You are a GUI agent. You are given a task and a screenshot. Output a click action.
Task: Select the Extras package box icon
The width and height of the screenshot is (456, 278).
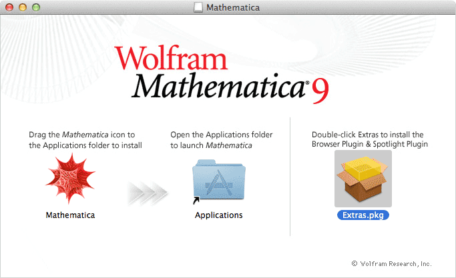point(363,179)
